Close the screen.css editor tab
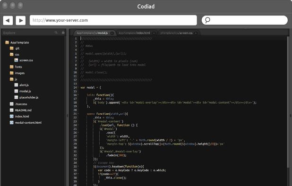Image resolution: width=292 pixels, height=186 pixels. tap(196, 33)
